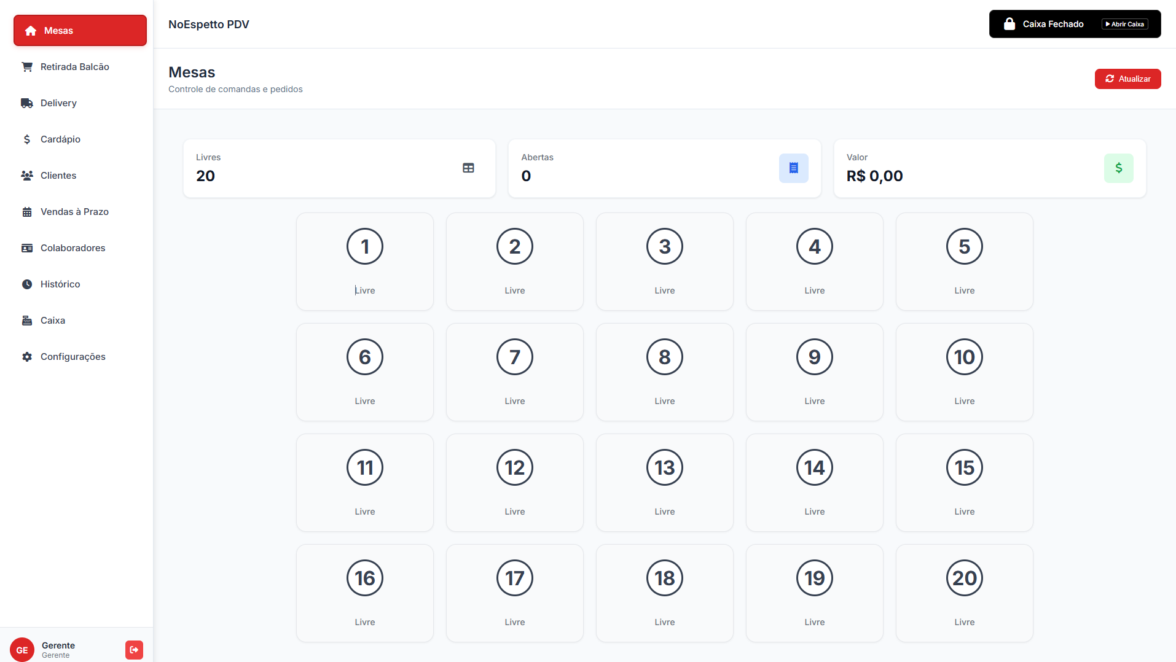Open table 20 card
This screenshot has width=1176, height=662.
pos(965,593)
